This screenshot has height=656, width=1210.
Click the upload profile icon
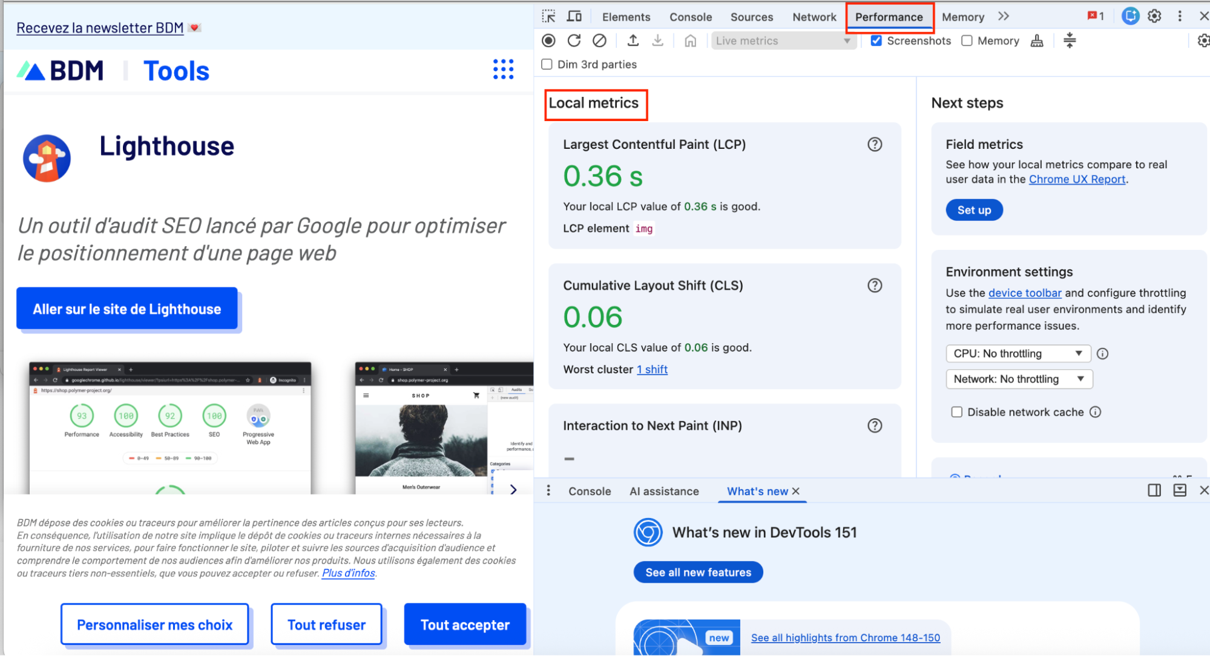(x=633, y=41)
